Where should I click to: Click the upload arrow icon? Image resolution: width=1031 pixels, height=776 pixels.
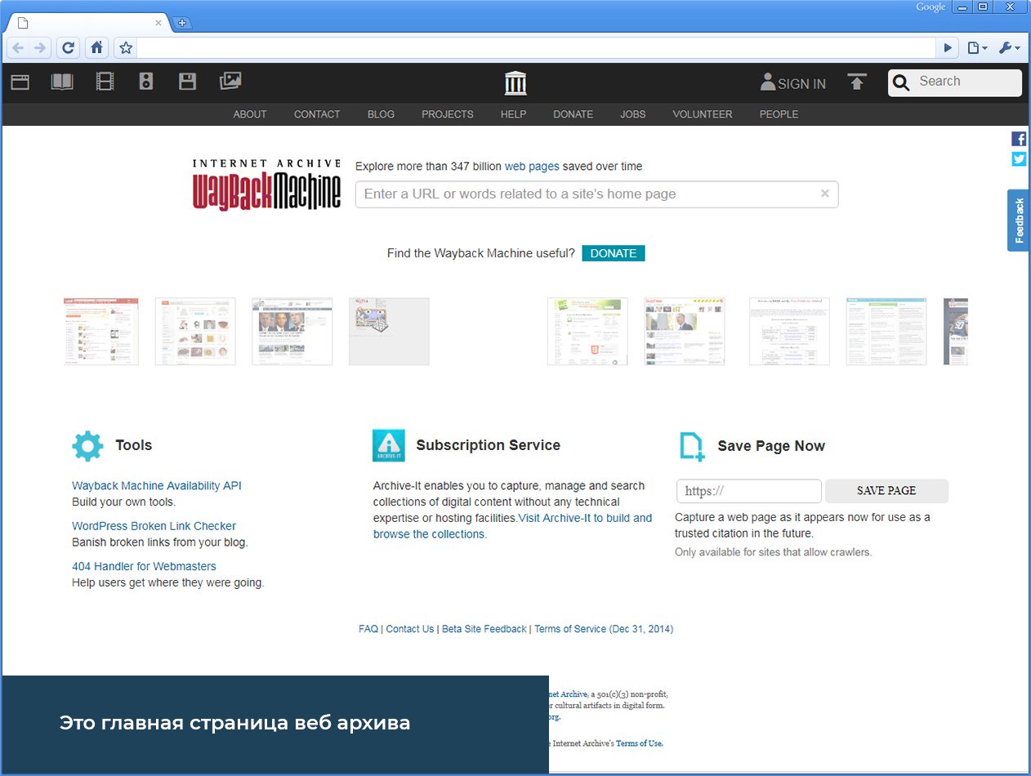point(856,82)
